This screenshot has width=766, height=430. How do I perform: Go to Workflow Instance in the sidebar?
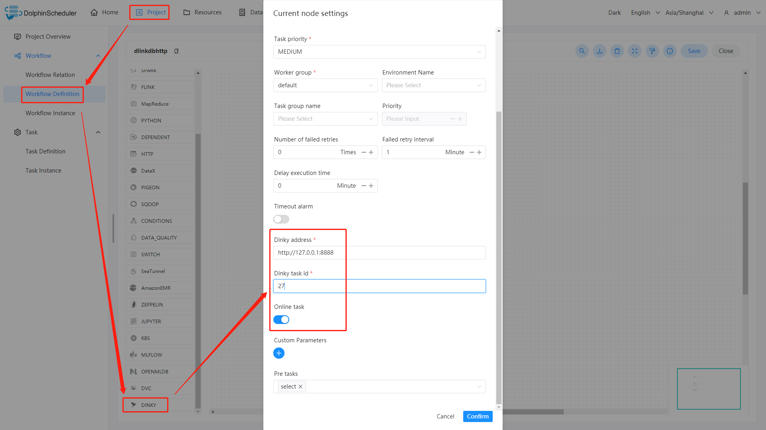click(50, 113)
